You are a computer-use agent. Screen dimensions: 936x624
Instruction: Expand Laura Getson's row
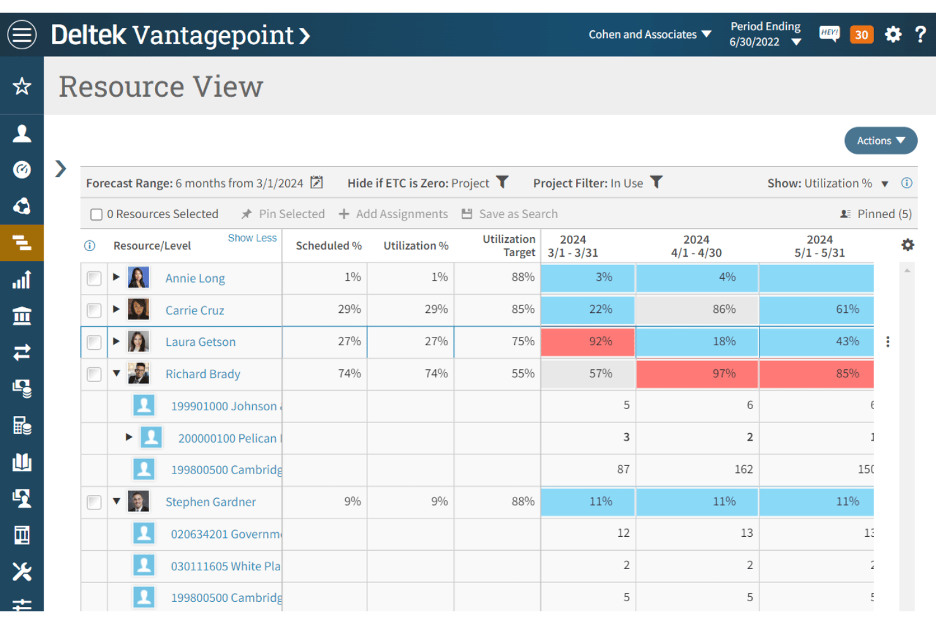tap(116, 341)
